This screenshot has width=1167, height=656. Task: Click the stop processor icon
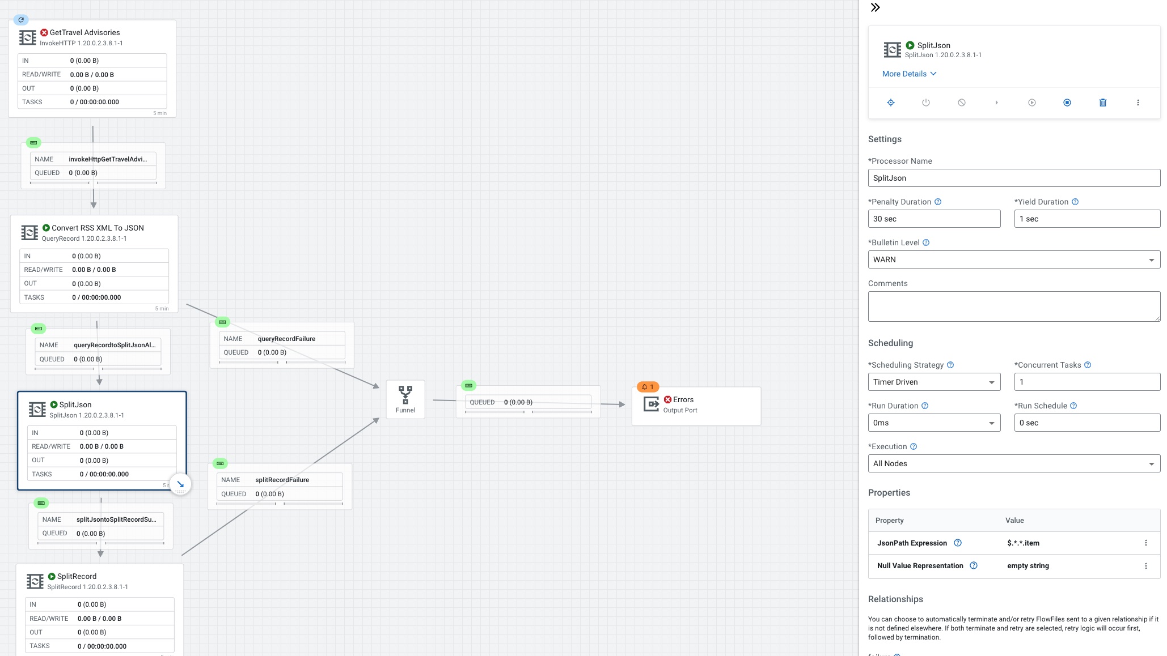[x=1067, y=103]
